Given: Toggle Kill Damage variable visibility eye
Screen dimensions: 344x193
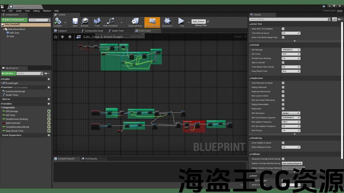Looking at the screenshot, I should click(x=49, y=111).
